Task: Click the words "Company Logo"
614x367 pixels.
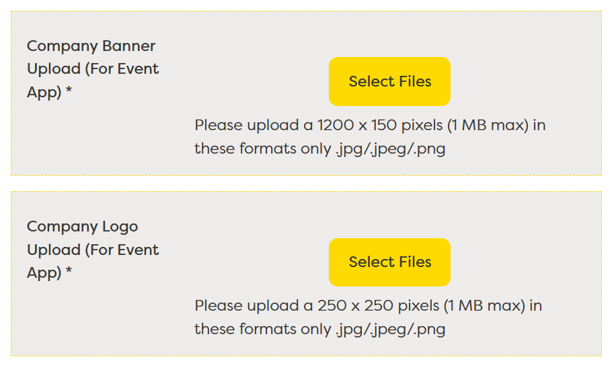Action: 82,227
